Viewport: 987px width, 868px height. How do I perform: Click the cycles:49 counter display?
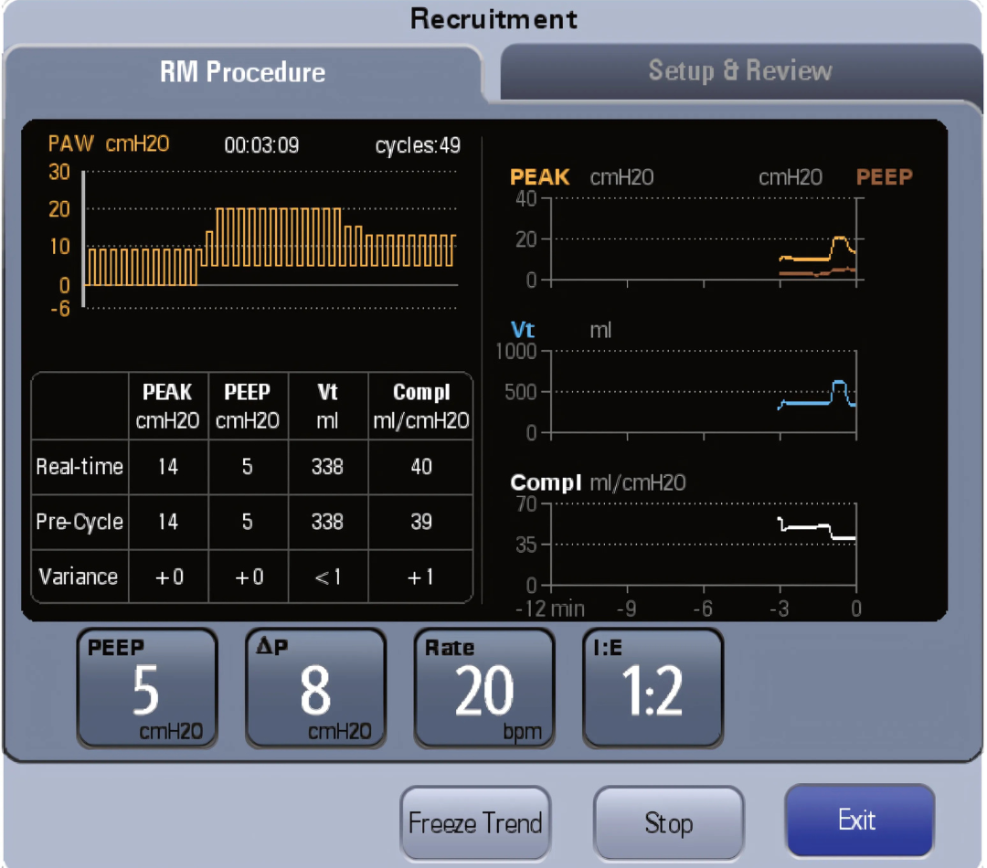tap(419, 144)
